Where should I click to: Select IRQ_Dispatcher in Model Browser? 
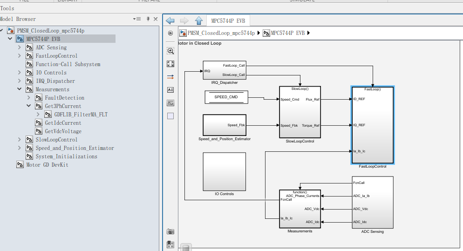[x=55, y=81]
